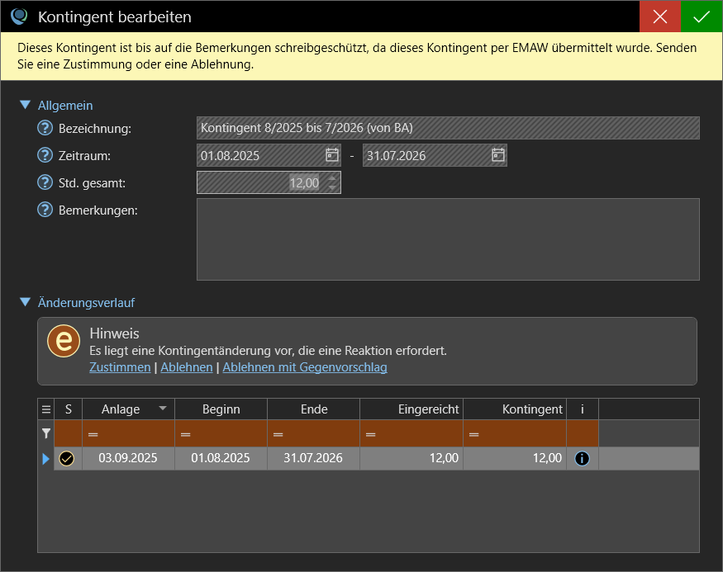Sort by the Beginn column header

pos(221,409)
